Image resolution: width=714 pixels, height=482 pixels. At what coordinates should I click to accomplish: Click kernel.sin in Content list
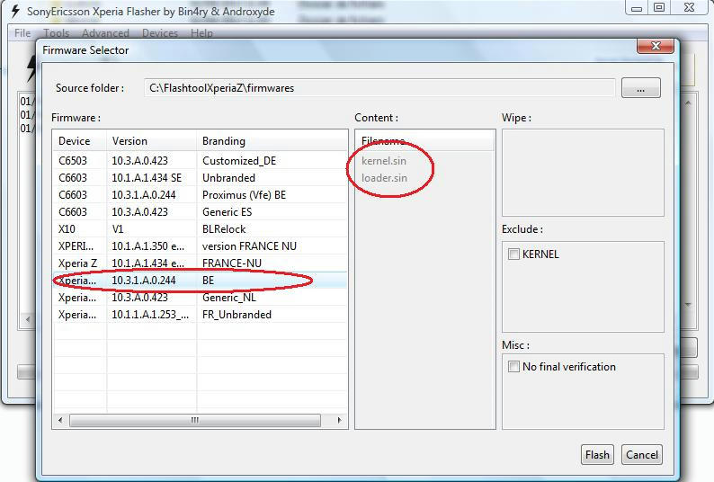coord(384,161)
